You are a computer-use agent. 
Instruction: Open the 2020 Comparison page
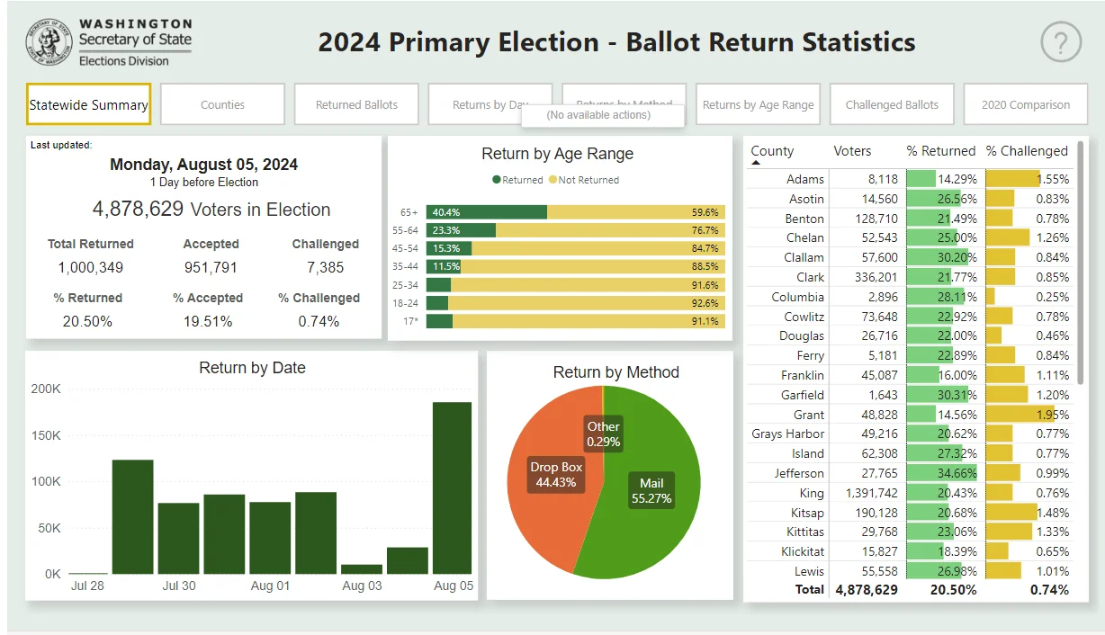coord(1026,104)
